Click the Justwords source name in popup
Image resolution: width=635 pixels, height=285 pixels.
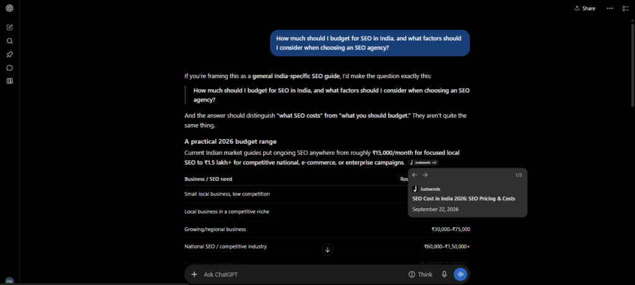(430, 189)
